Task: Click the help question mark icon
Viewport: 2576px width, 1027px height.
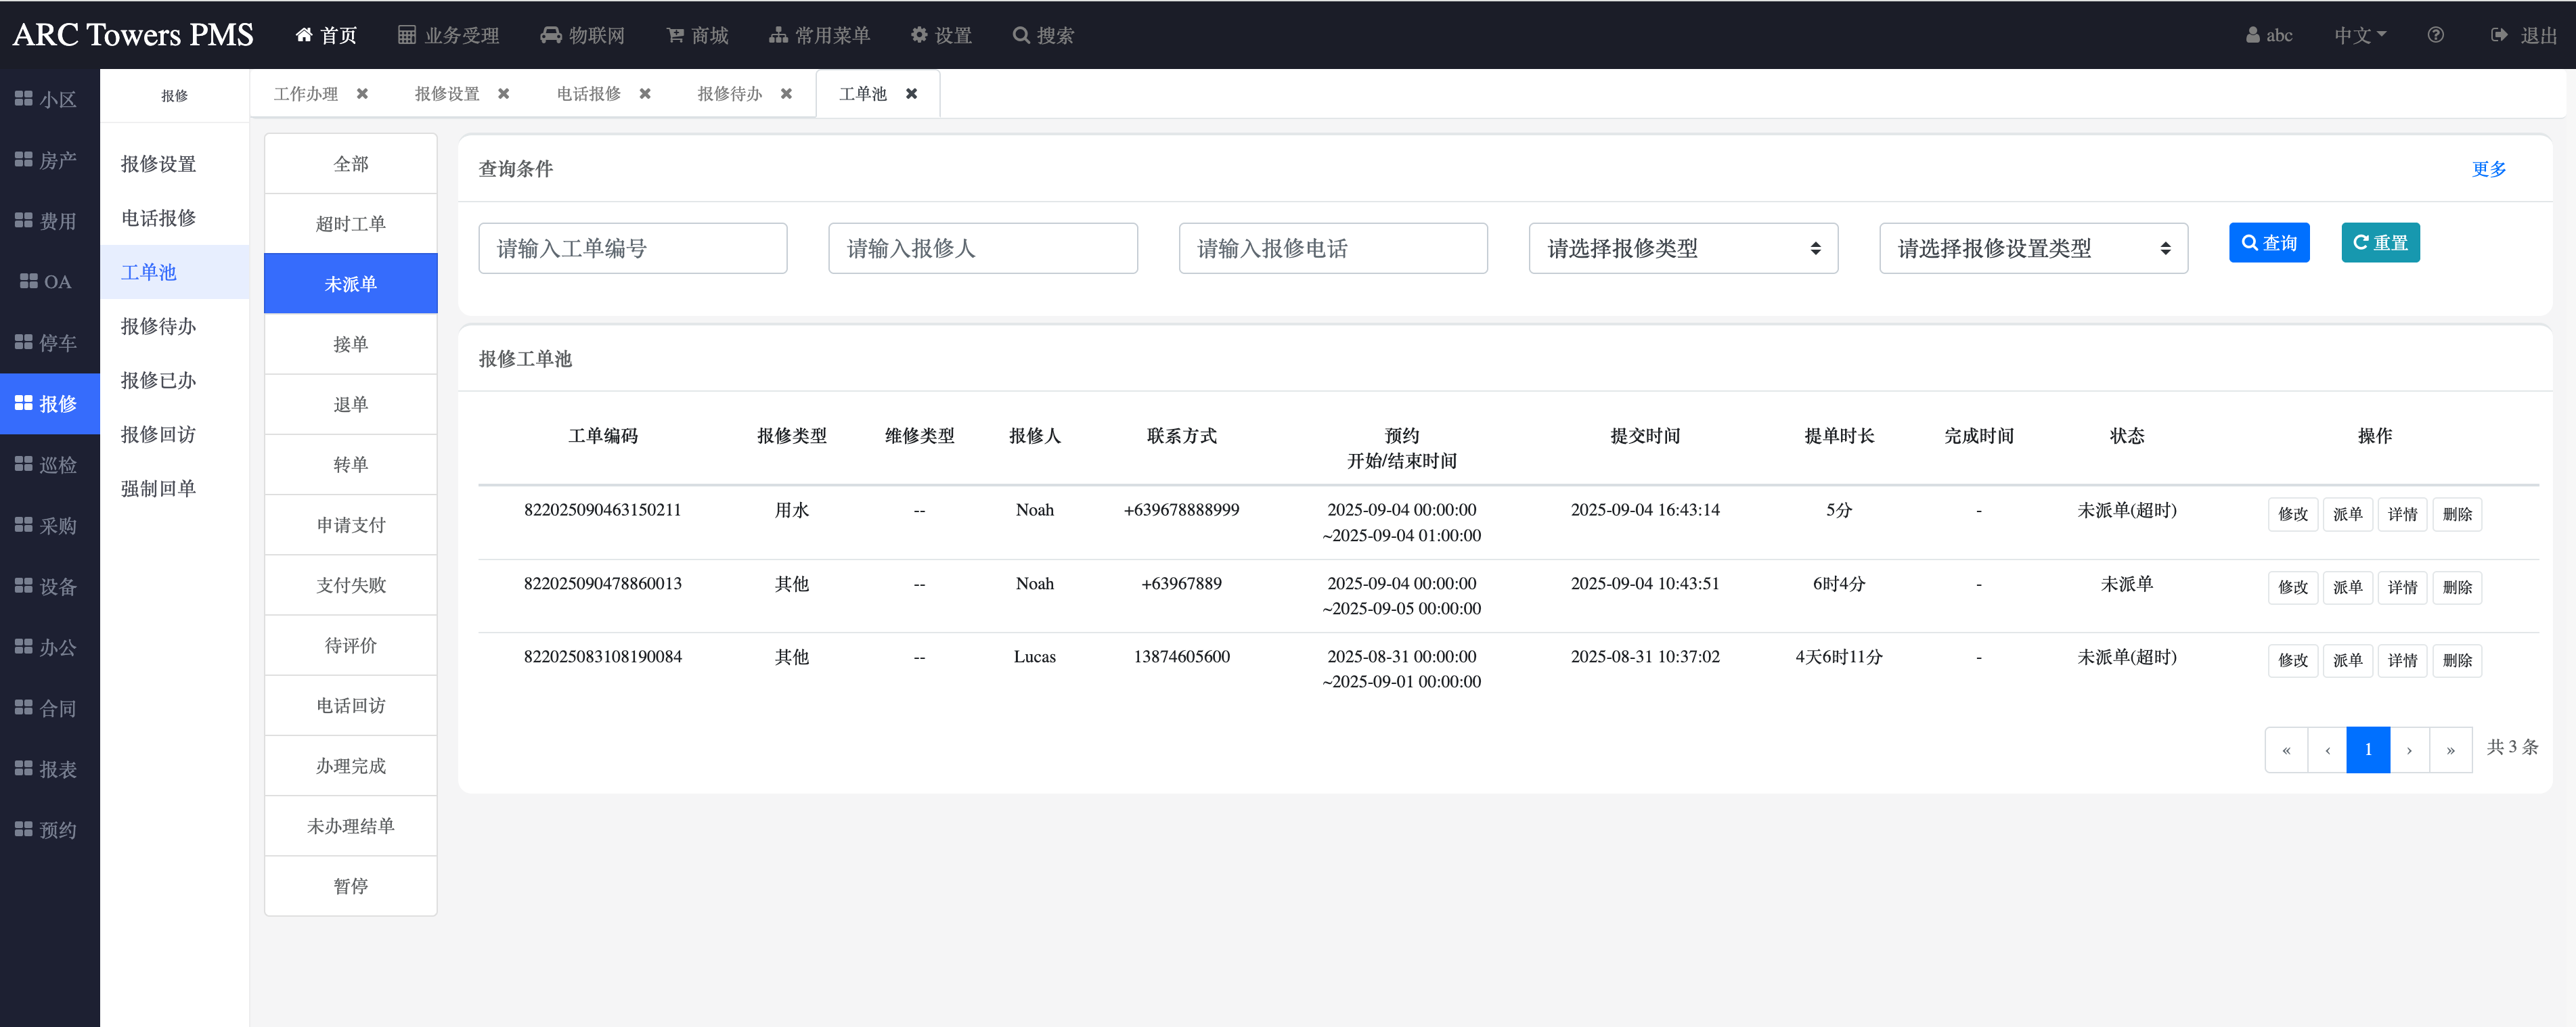Action: click(2435, 35)
